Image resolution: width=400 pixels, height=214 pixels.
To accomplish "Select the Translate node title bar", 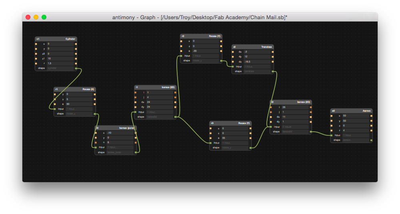I will tap(252, 47).
